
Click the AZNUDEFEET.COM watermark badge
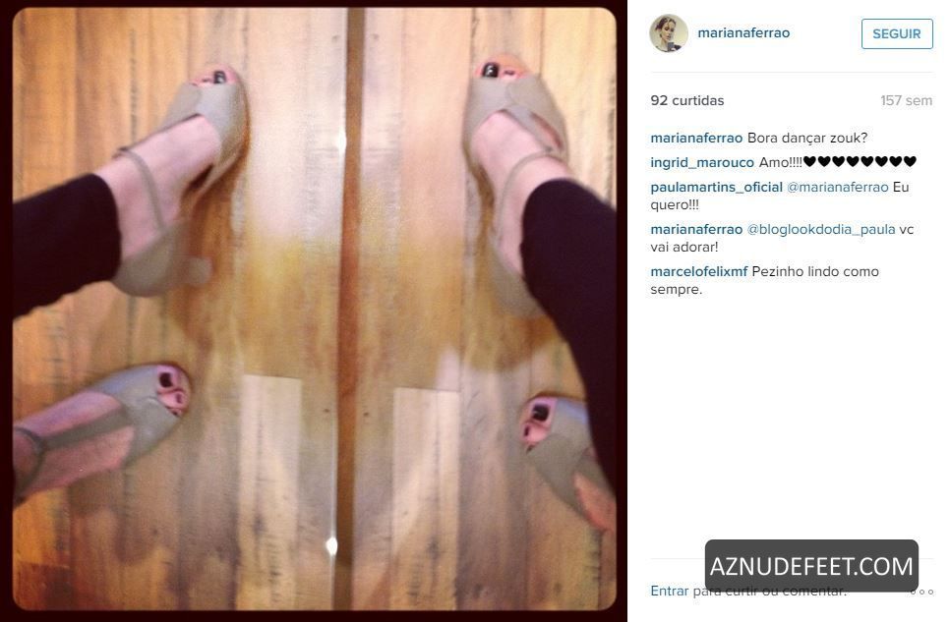[x=811, y=566]
